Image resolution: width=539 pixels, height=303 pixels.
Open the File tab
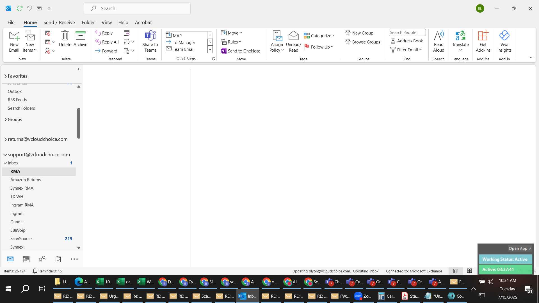click(x=11, y=22)
